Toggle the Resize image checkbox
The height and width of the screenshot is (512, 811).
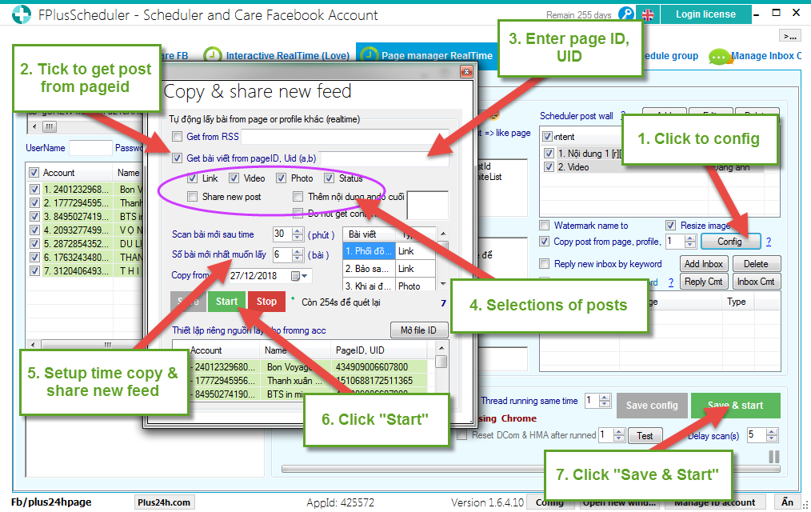tap(671, 226)
